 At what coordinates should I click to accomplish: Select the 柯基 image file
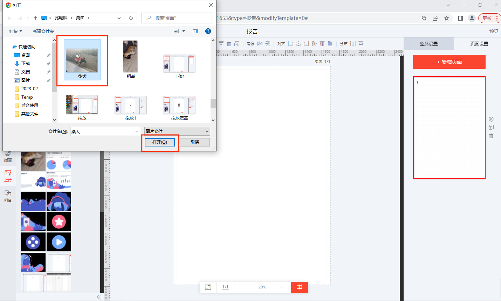131,60
